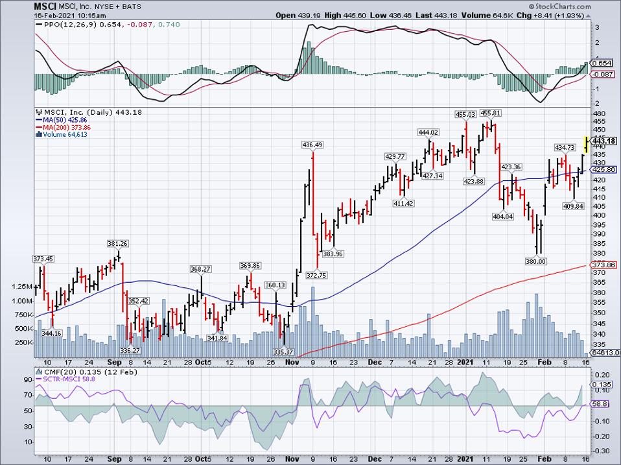Click the 455.03 price peak label
This screenshot has height=465, width=621.
click(465, 115)
